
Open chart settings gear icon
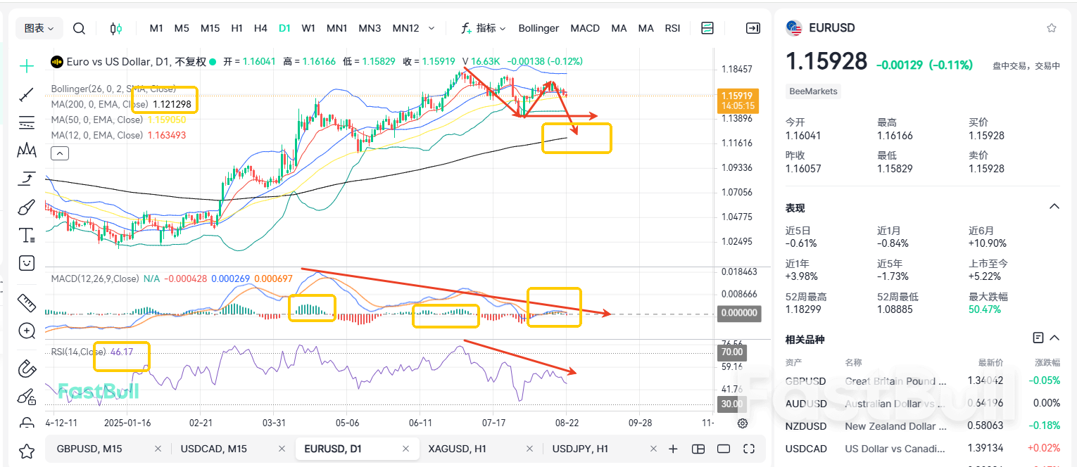click(x=743, y=423)
